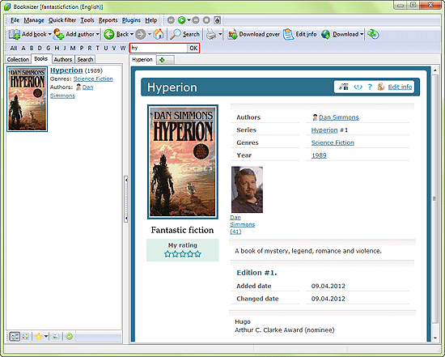Open the Back history dropdown arrow
Viewport: 445px width, 357px height.
(132, 34)
